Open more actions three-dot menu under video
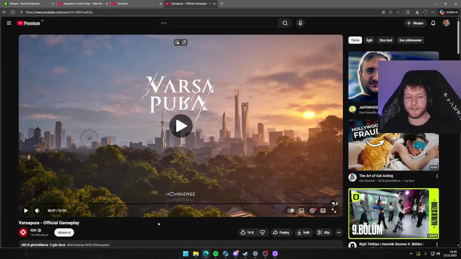Viewport: 461px width, 259px height. [x=339, y=232]
